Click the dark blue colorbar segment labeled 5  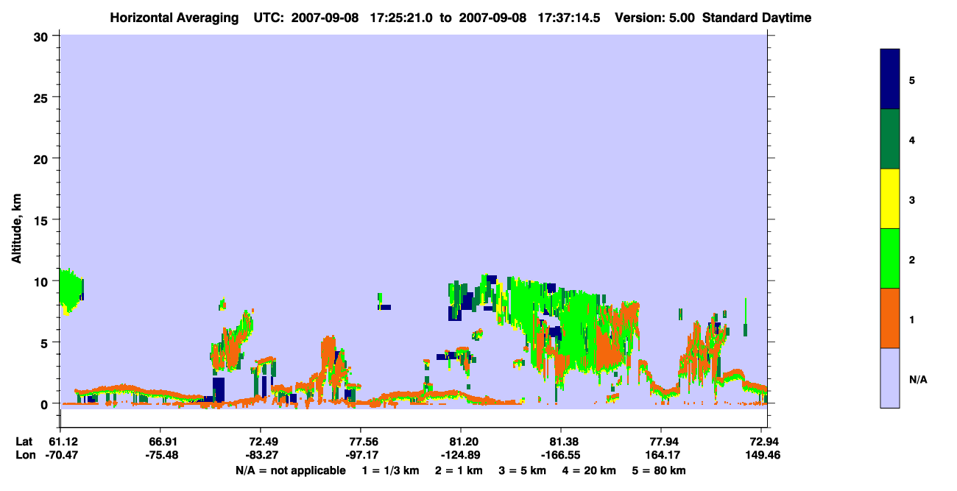[890, 80]
